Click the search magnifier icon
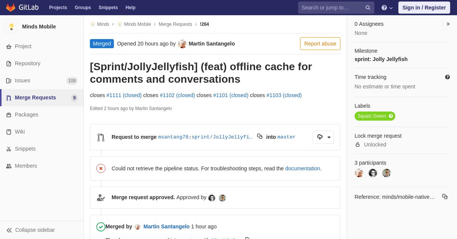457x239 pixels. click(368, 8)
